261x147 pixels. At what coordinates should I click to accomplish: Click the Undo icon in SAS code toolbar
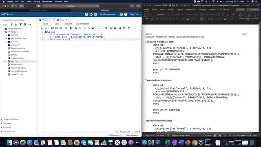coord(76,28)
